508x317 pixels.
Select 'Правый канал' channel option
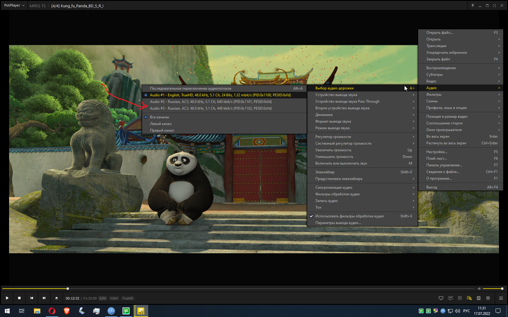[224, 130]
